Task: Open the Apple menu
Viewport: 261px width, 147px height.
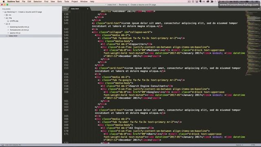Action: point(4,2)
